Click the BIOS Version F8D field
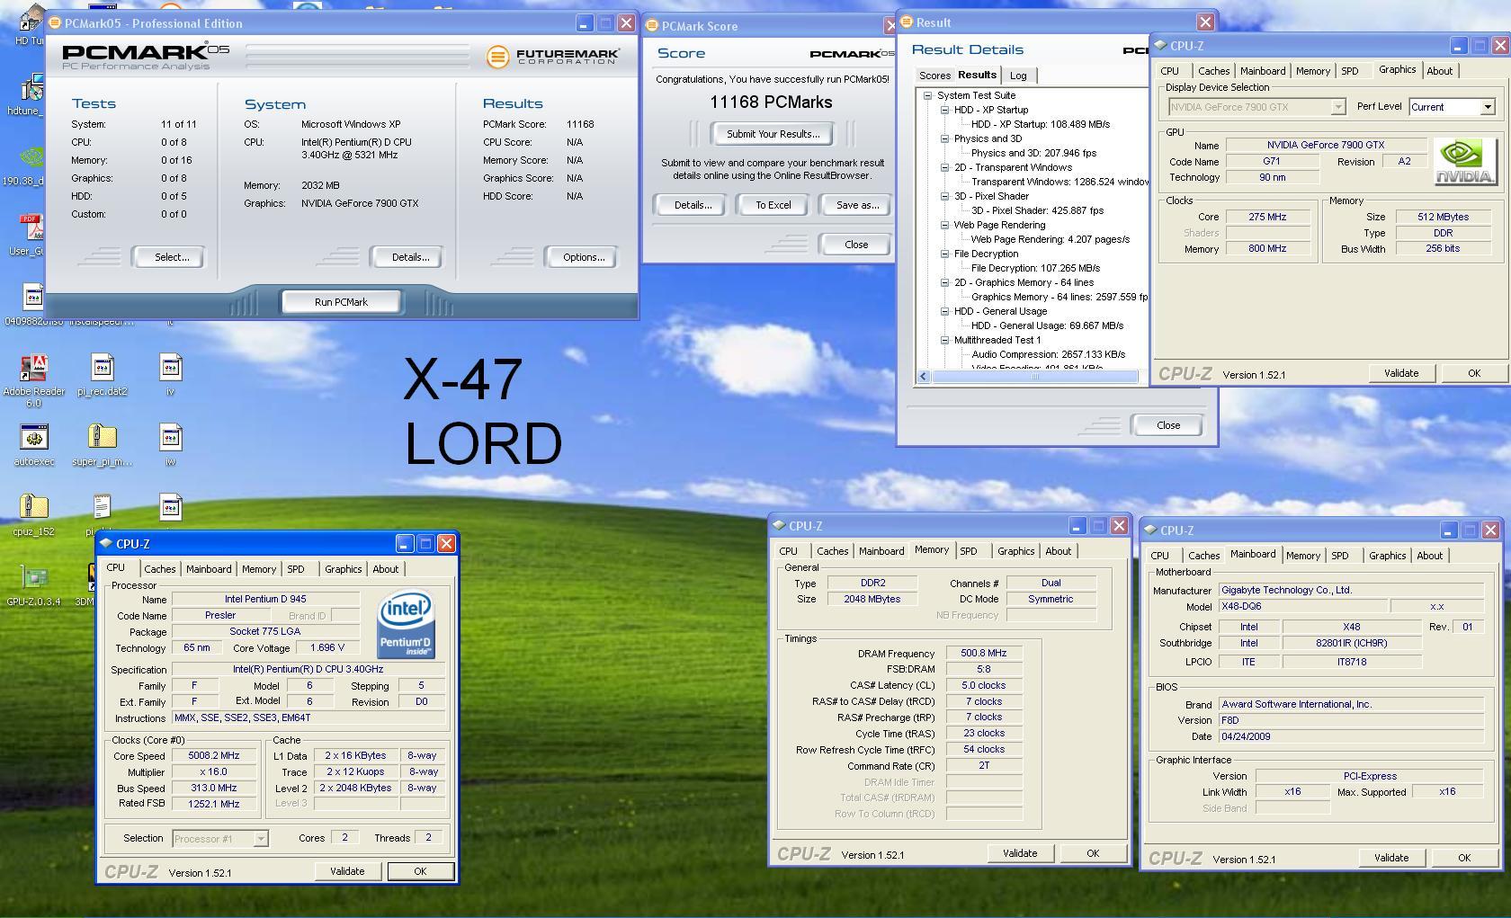Viewport: 1511px width, 918px height. click(1351, 720)
